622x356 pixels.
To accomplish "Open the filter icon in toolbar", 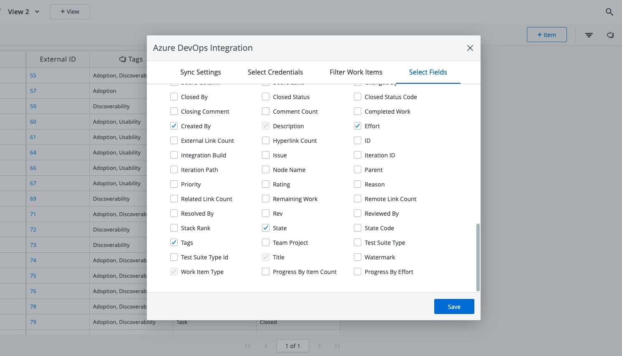I will click(x=589, y=35).
